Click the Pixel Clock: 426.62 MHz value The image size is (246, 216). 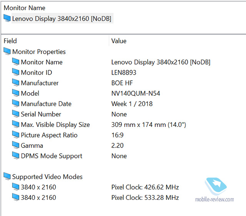[x=145, y=187]
